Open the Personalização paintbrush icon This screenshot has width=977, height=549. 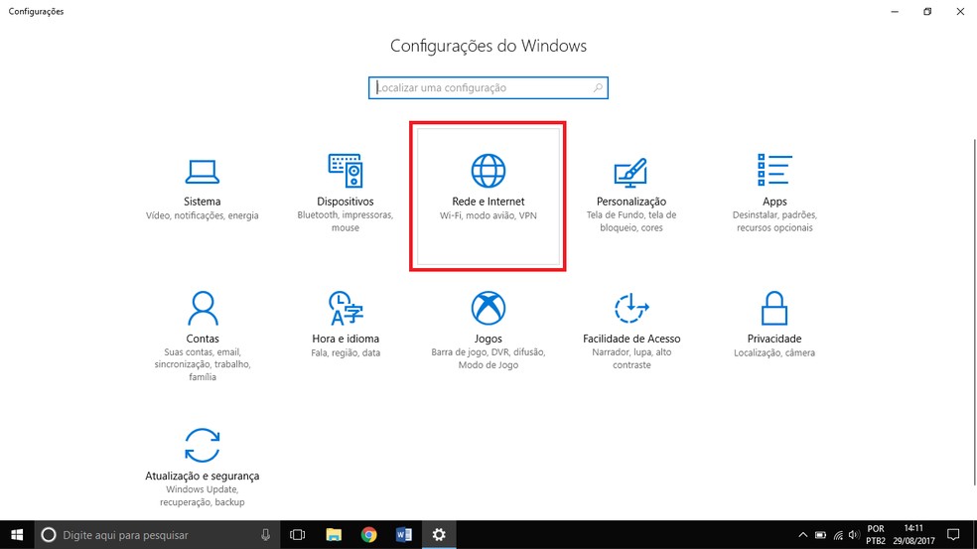click(630, 173)
